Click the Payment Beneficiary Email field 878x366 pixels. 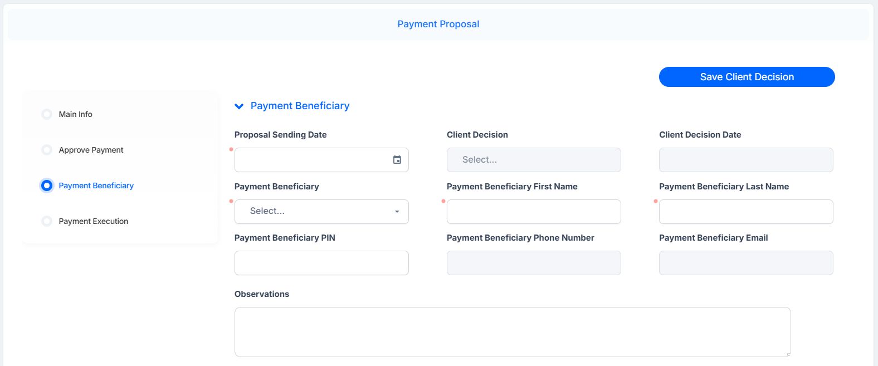(746, 263)
